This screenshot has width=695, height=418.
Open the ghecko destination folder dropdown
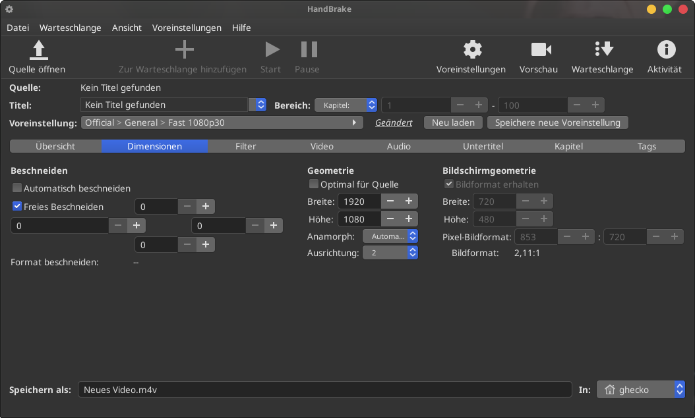point(640,390)
